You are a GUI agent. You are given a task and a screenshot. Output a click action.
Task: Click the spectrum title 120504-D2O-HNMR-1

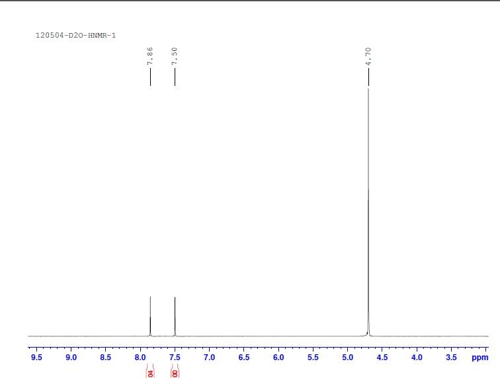[75, 36]
